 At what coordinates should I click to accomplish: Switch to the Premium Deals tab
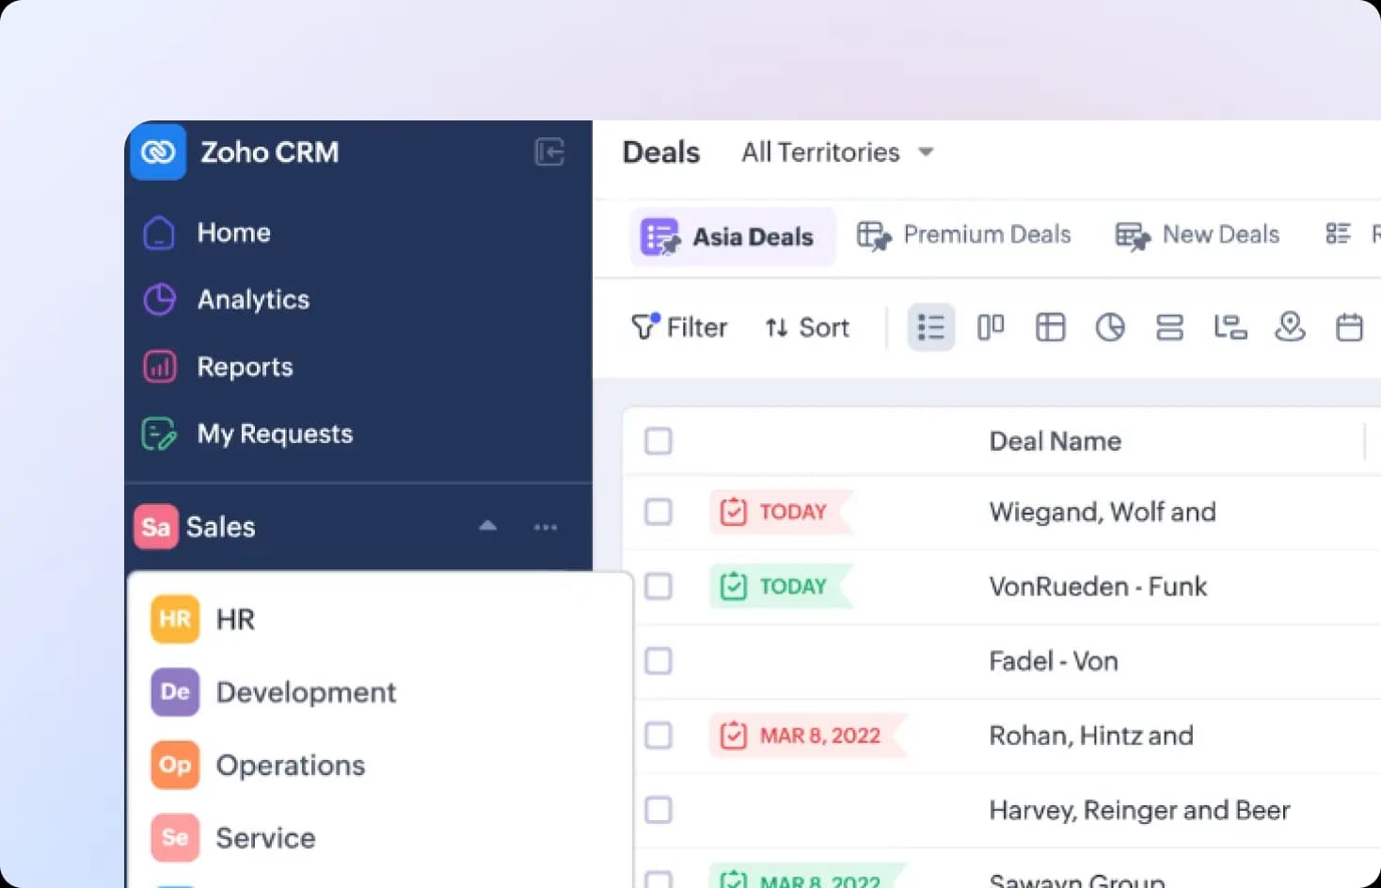(x=964, y=235)
